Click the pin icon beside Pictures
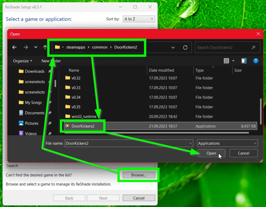This screenshot has height=207, width=266. (50, 123)
